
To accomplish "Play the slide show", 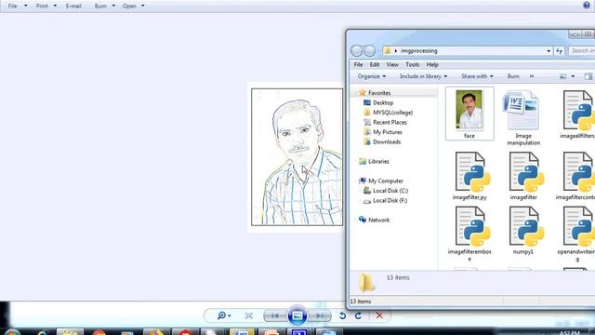I will point(297,315).
